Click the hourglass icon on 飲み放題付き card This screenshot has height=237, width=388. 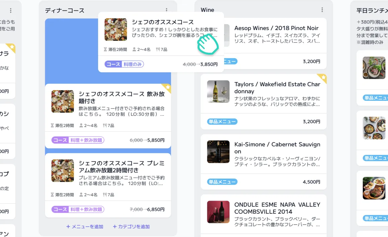click(x=52, y=126)
